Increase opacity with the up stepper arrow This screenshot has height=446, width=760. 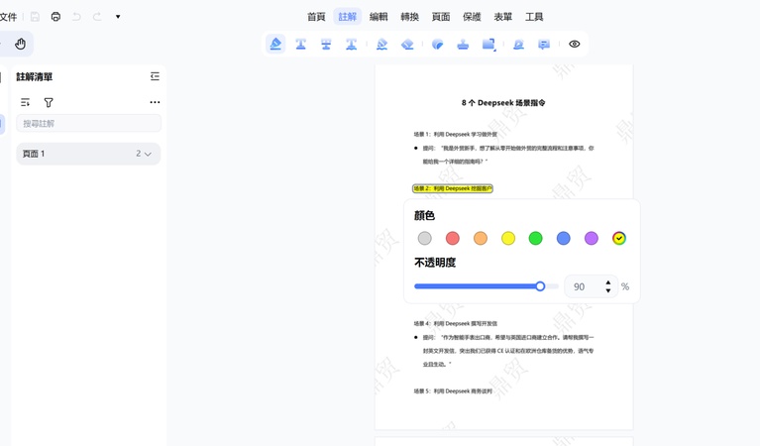(607, 282)
